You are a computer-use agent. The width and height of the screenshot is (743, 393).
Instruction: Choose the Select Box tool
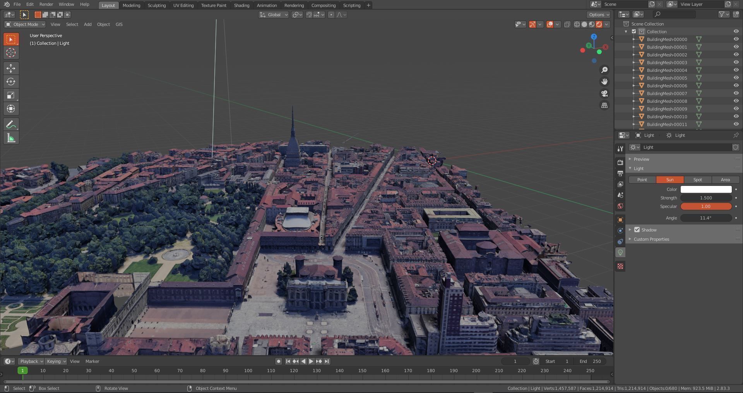[11, 39]
